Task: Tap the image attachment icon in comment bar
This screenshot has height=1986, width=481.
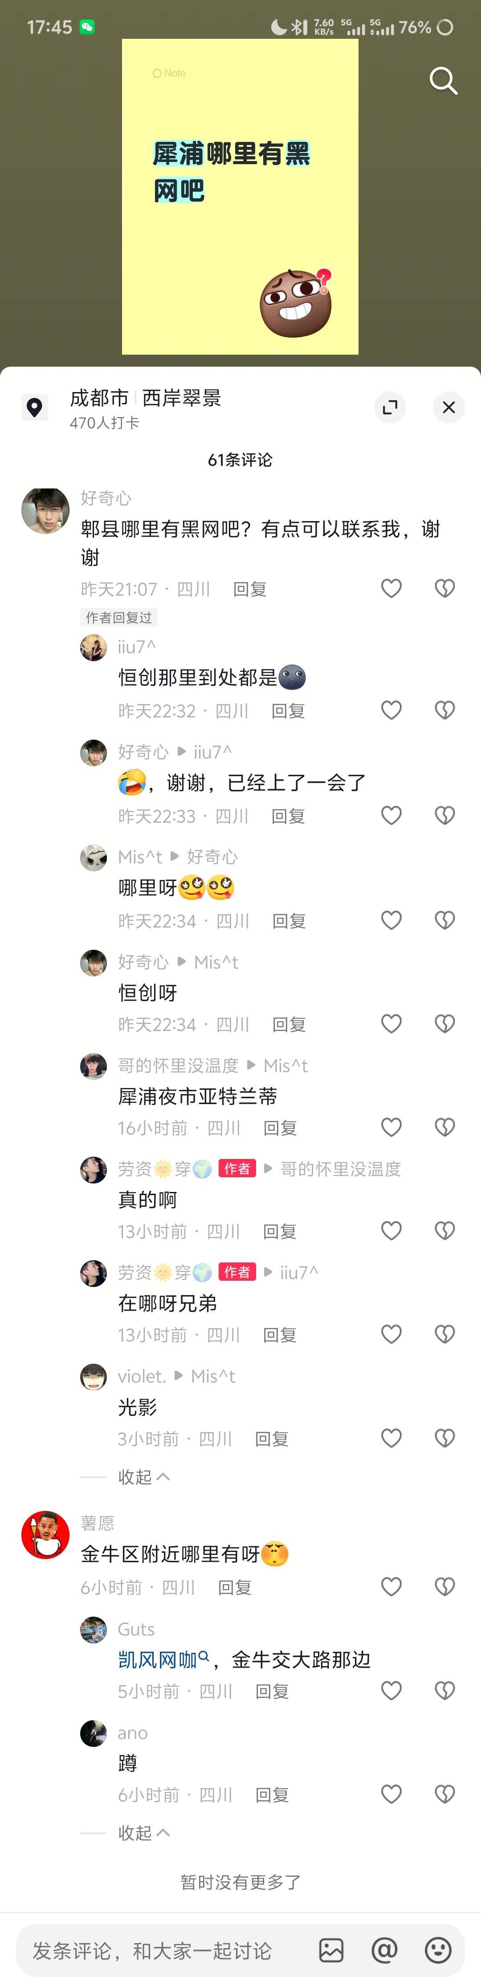Action: pyautogui.click(x=331, y=1950)
